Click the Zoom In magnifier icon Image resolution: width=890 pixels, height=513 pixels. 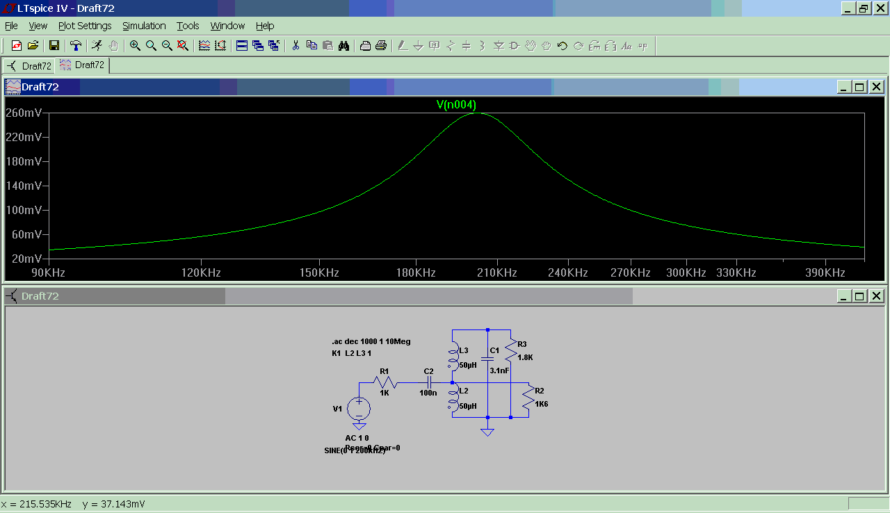(135, 46)
